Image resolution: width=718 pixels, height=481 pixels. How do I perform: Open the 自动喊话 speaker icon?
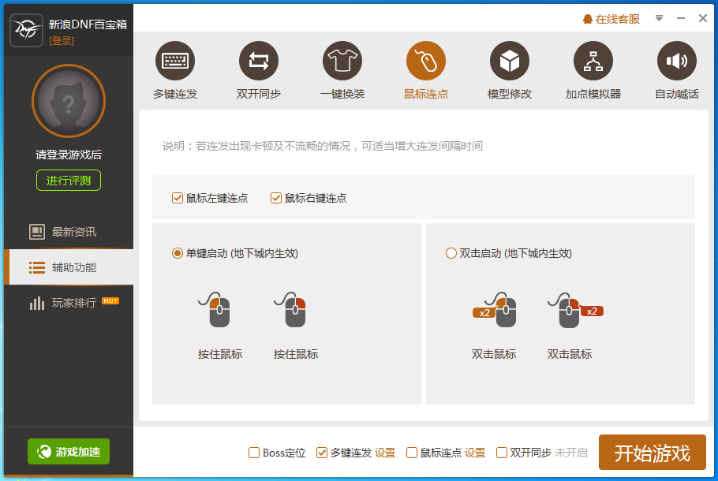pyautogui.click(x=676, y=60)
